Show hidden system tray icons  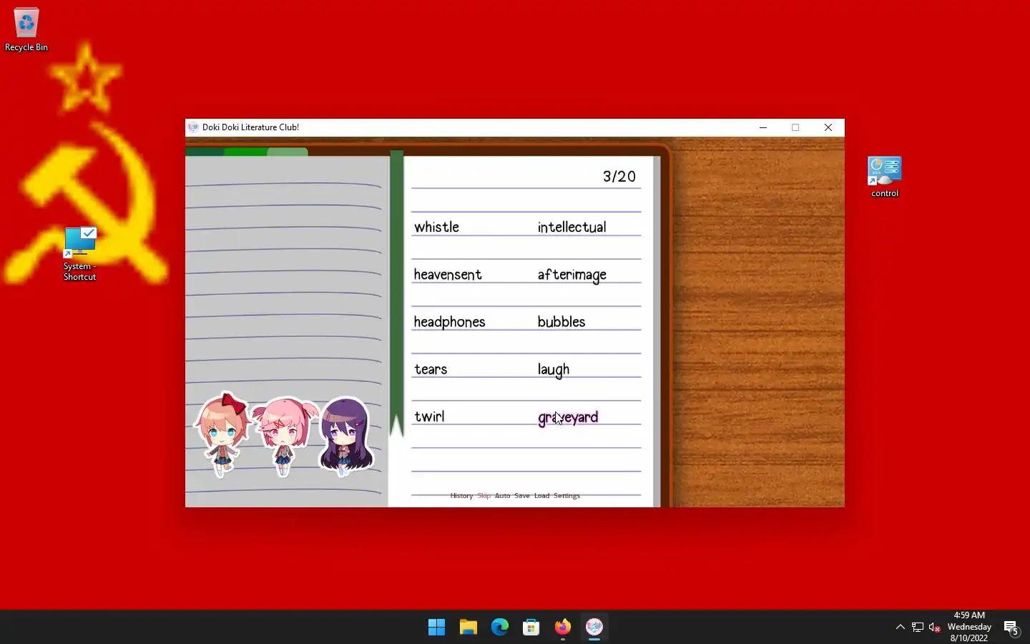click(x=901, y=628)
